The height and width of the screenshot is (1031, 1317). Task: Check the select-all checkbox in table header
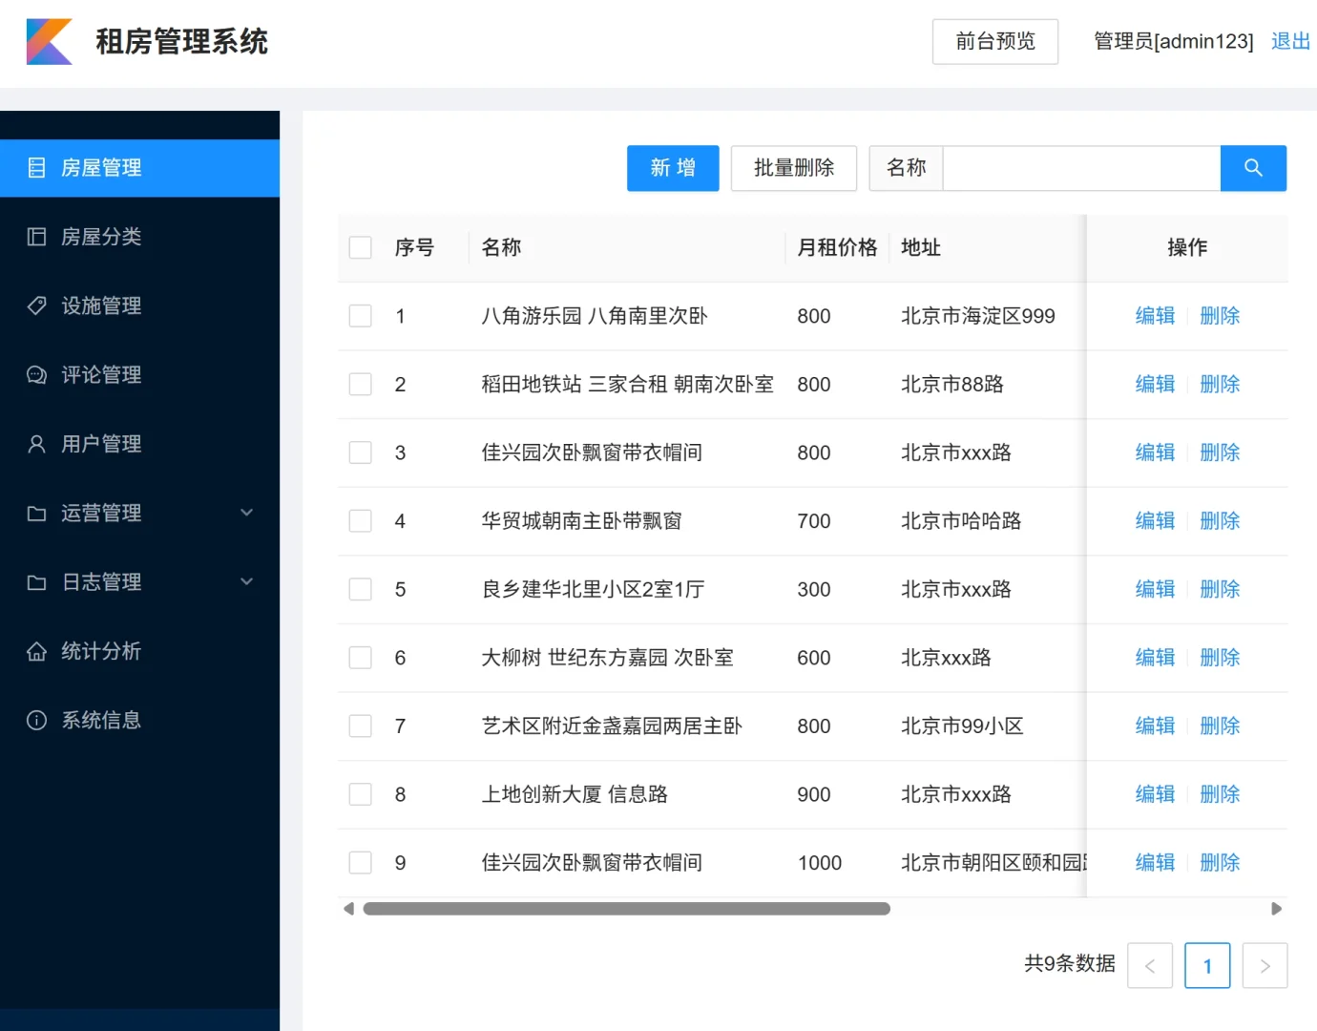click(x=360, y=246)
